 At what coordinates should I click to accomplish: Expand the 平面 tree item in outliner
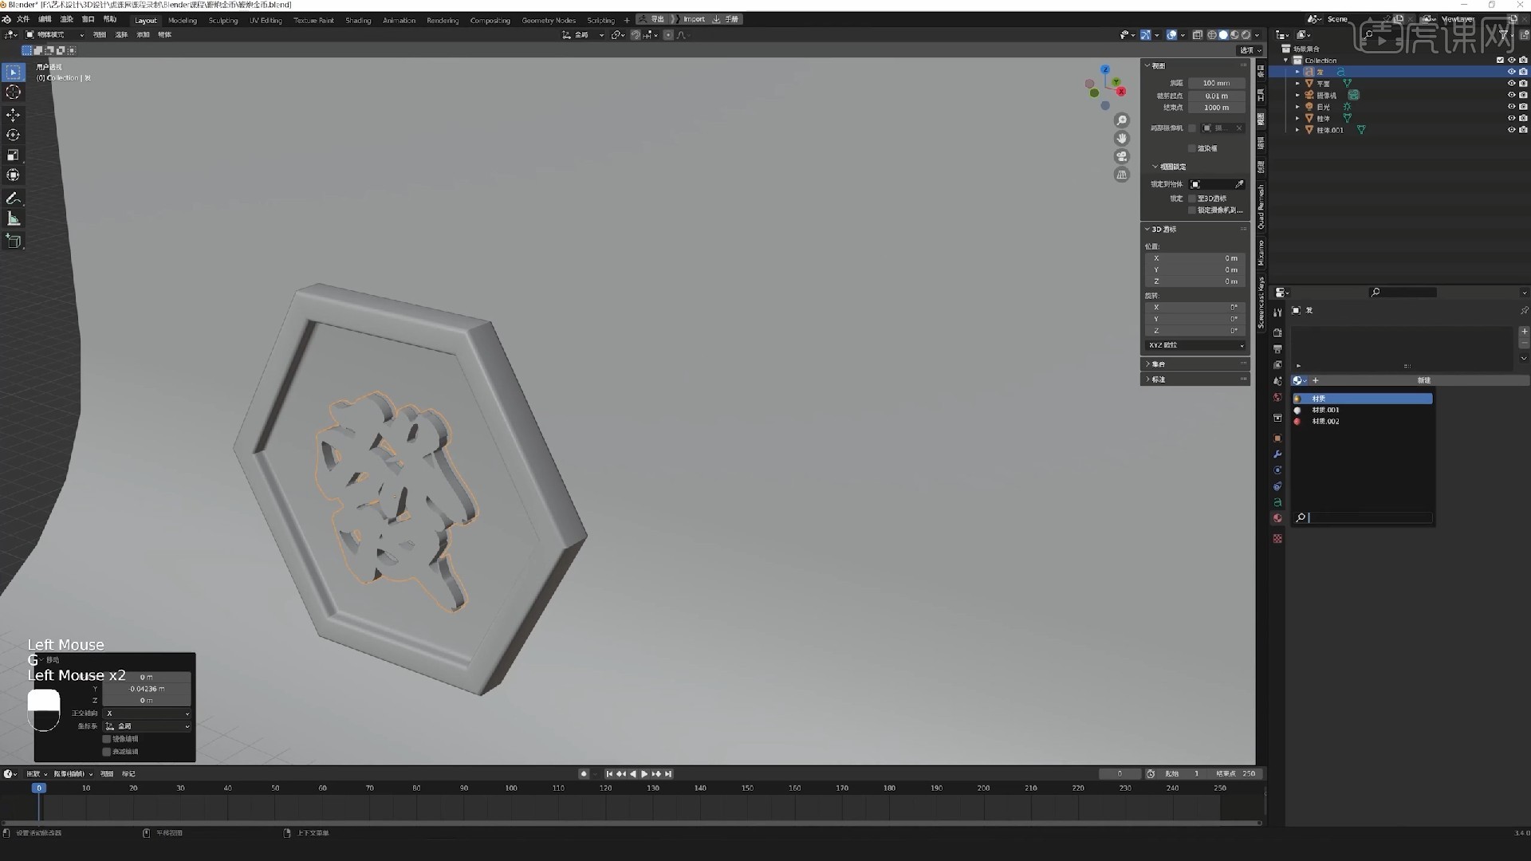coord(1297,84)
